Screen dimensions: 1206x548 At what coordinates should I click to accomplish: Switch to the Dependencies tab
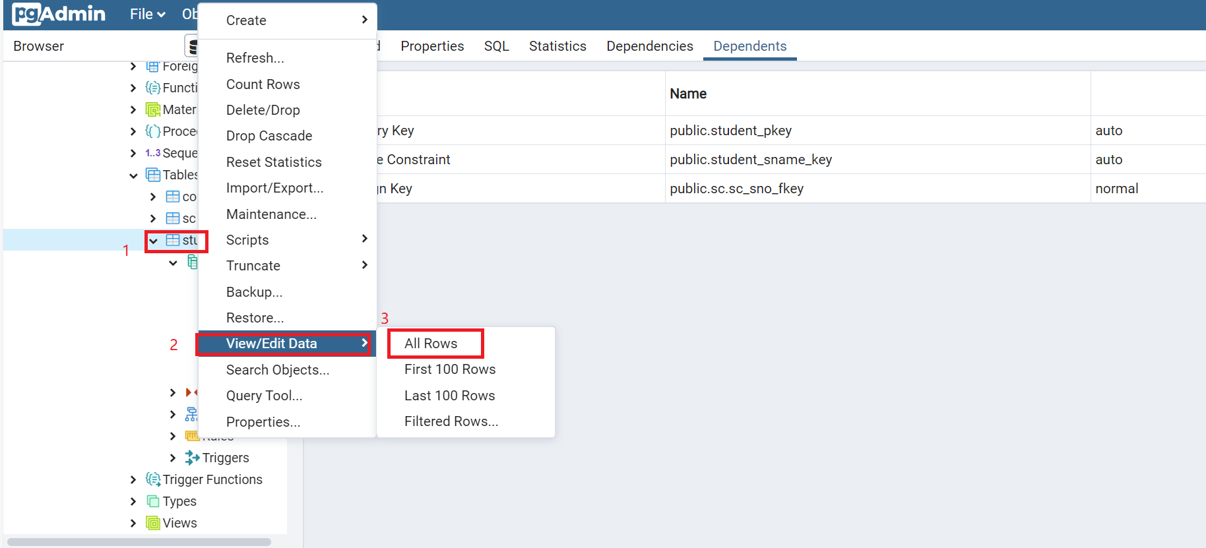coord(650,46)
